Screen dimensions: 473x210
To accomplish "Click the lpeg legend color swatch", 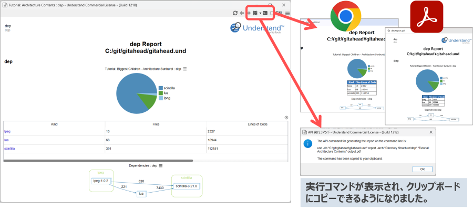I will (161, 98).
